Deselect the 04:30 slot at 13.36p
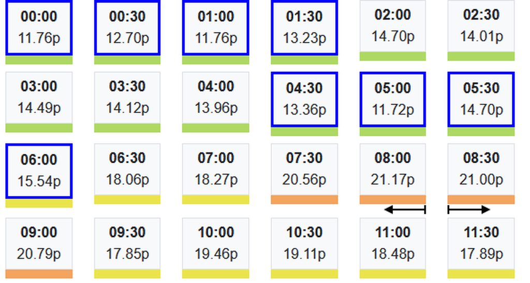 (x=304, y=99)
